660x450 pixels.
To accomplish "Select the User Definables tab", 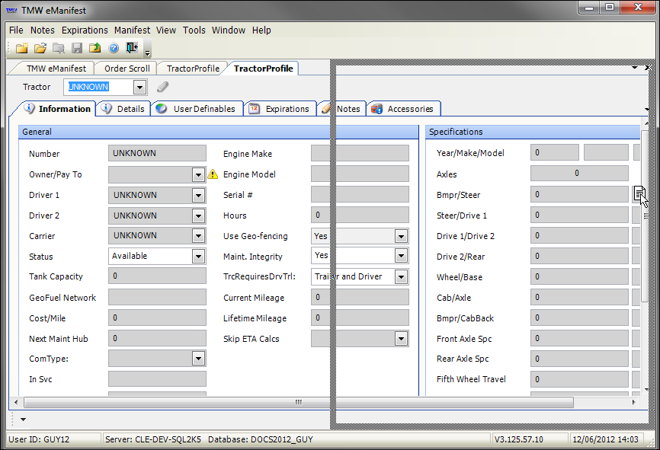I will [x=197, y=109].
